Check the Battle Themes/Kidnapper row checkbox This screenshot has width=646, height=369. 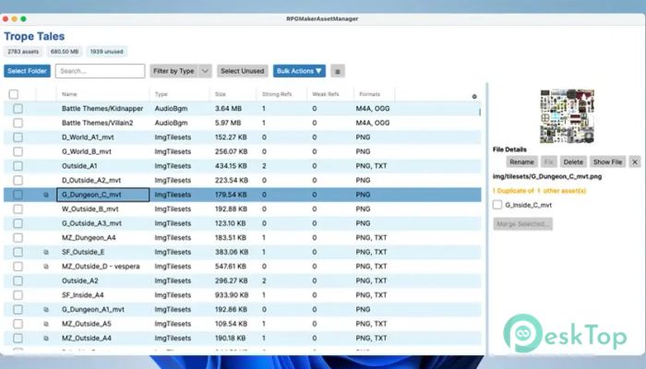tap(18, 109)
